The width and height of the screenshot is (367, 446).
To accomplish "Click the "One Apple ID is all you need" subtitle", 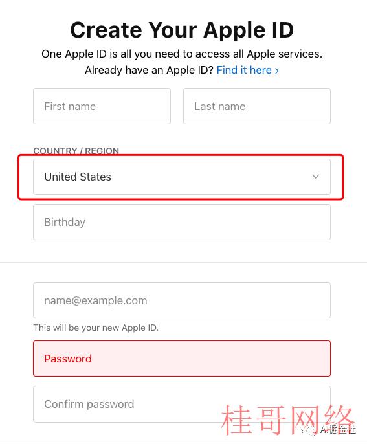I will pyautogui.click(x=182, y=54).
